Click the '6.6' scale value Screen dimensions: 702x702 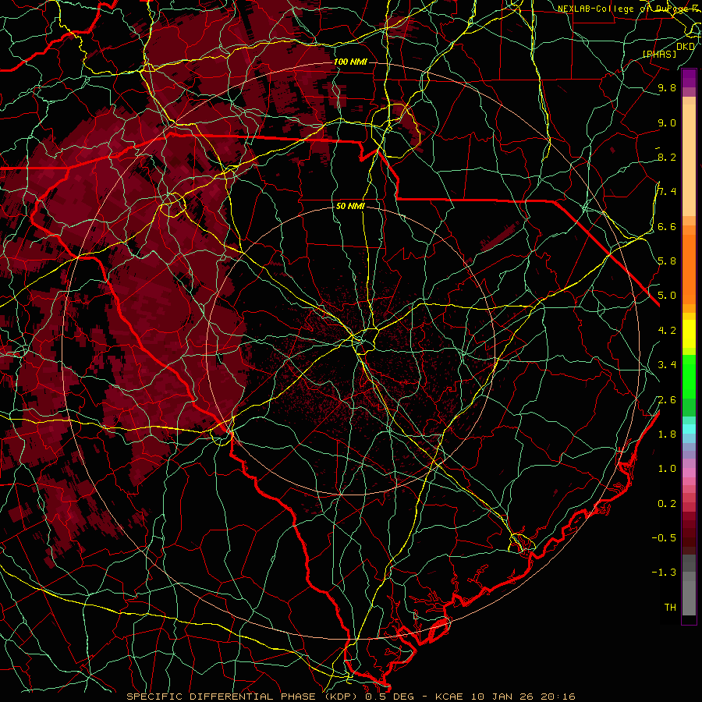pyautogui.click(x=667, y=227)
